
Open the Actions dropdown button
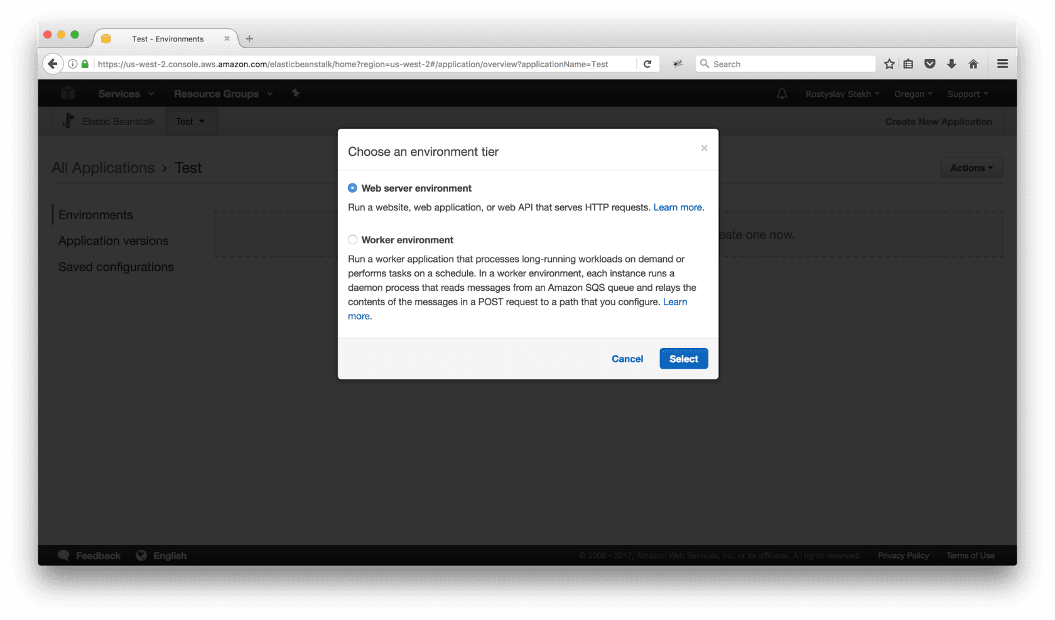coord(971,168)
